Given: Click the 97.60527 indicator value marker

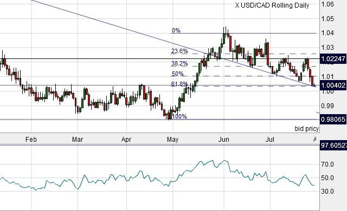Looking at the screenshot, I should tap(333, 145).
